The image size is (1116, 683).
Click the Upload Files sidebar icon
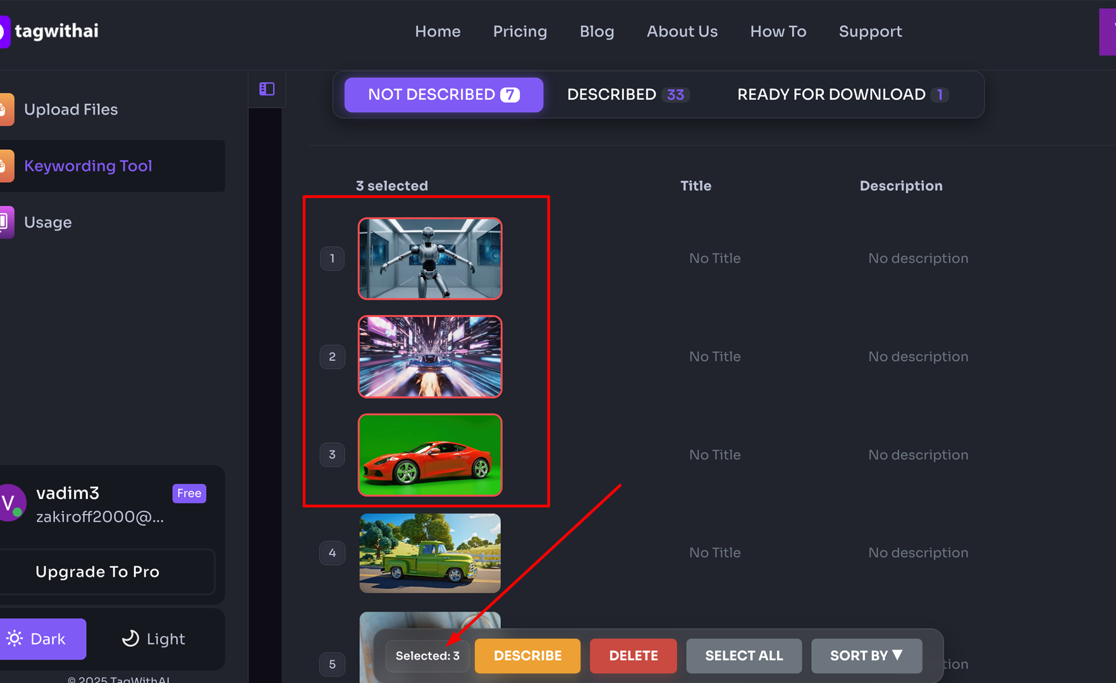6,109
